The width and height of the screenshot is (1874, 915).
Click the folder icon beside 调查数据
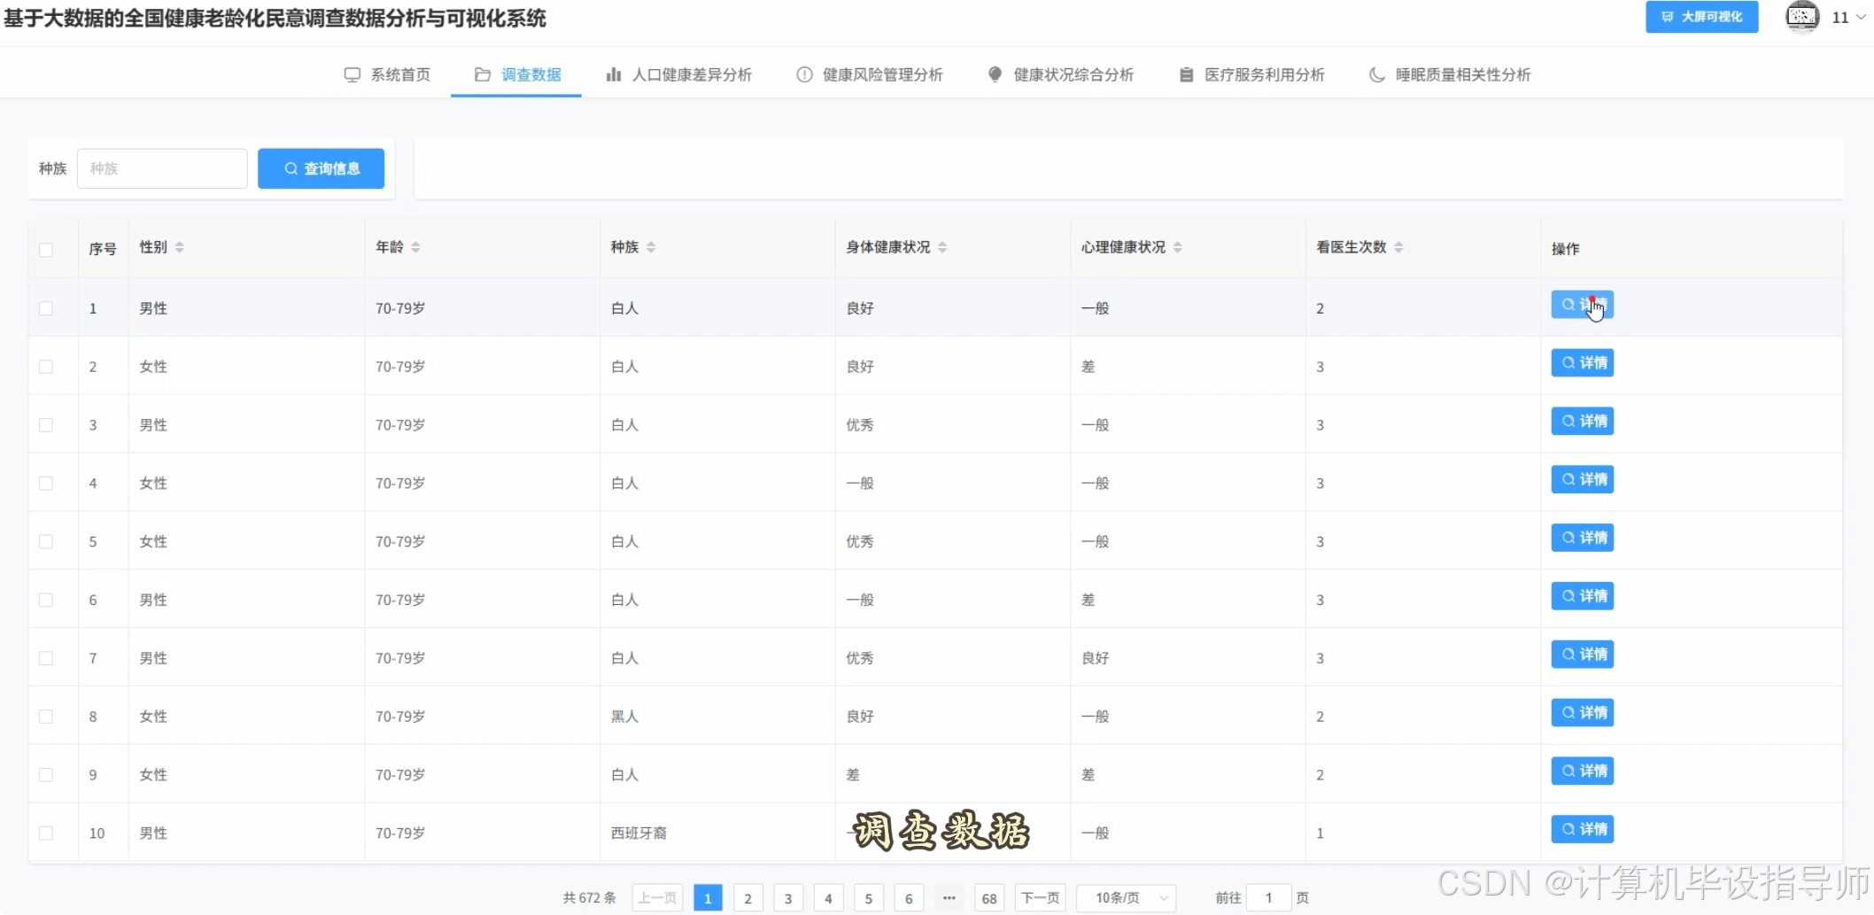click(x=481, y=74)
